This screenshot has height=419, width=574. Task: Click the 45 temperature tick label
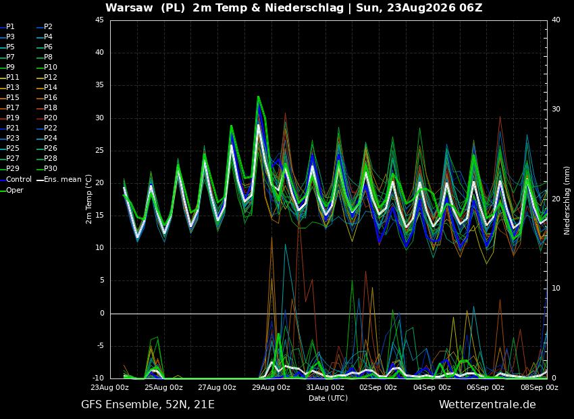point(99,20)
